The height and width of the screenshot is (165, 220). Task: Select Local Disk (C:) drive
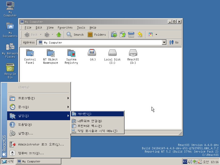[112, 56]
